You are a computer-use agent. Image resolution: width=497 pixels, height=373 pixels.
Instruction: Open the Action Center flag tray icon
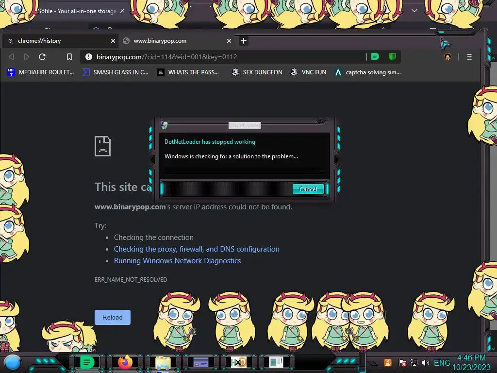click(x=402, y=362)
